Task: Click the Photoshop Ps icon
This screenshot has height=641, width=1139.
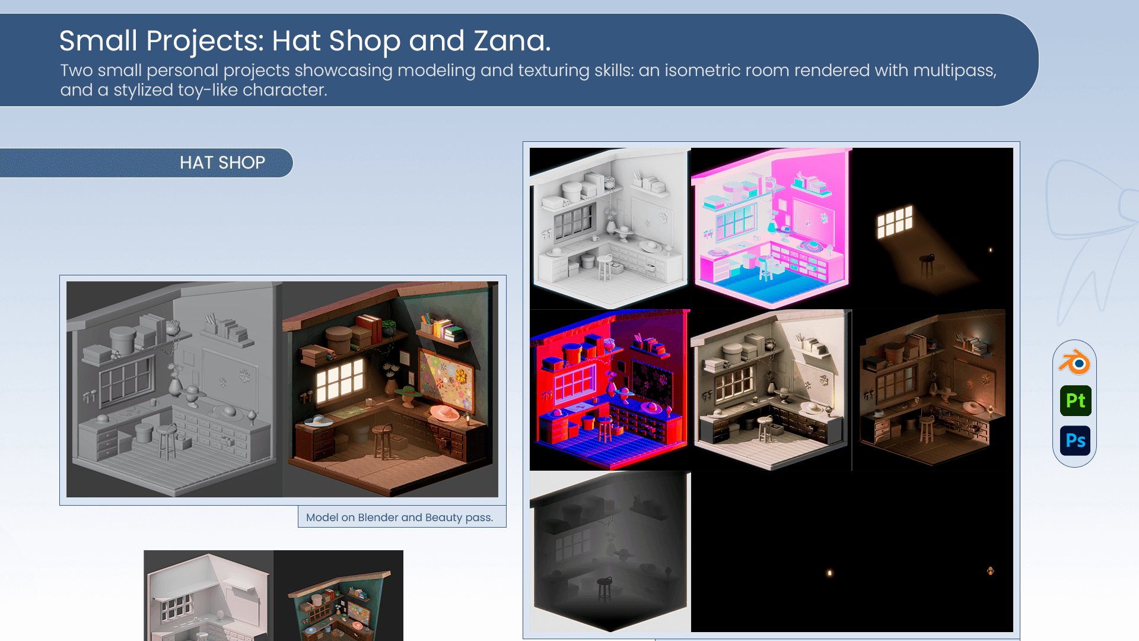Action: 1075,441
